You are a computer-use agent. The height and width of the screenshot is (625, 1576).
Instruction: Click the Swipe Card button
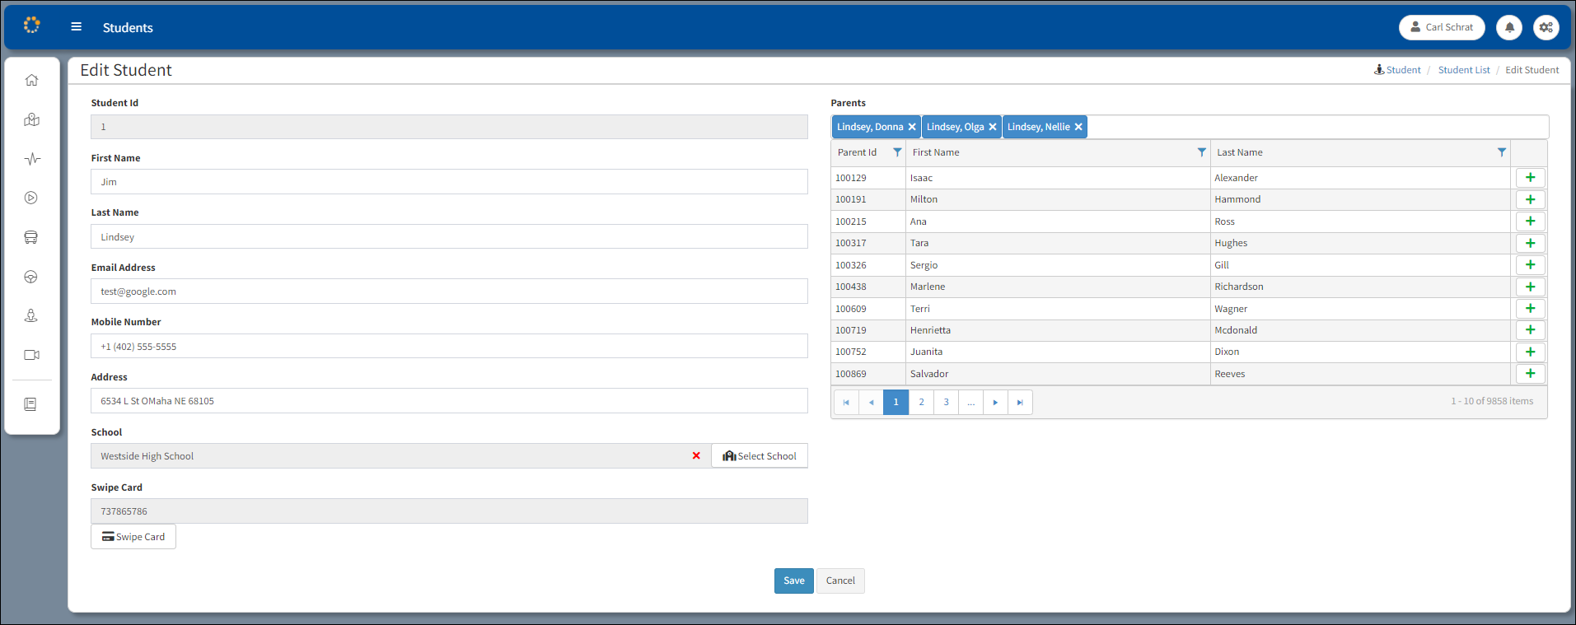[133, 537]
